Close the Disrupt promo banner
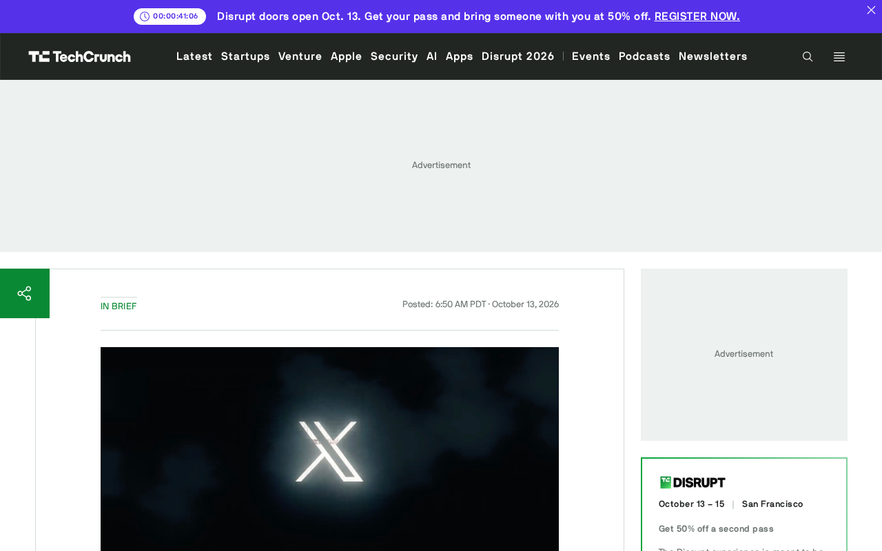This screenshot has width=882, height=551. coord(871,10)
